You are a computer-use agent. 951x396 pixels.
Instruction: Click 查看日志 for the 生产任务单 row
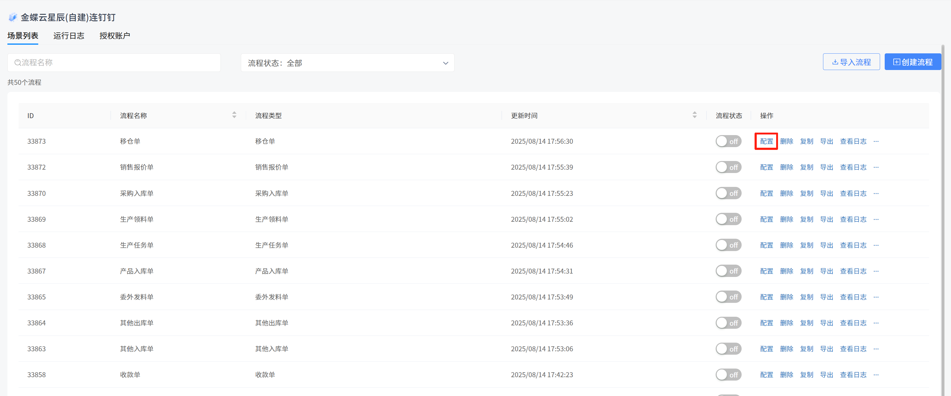pyautogui.click(x=853, y=245)
